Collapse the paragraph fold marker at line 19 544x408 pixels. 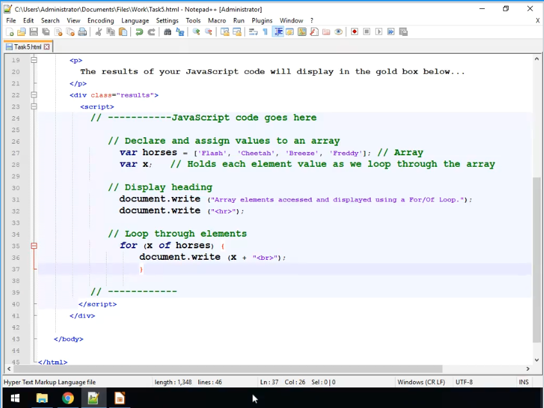[x=34, y=60]
